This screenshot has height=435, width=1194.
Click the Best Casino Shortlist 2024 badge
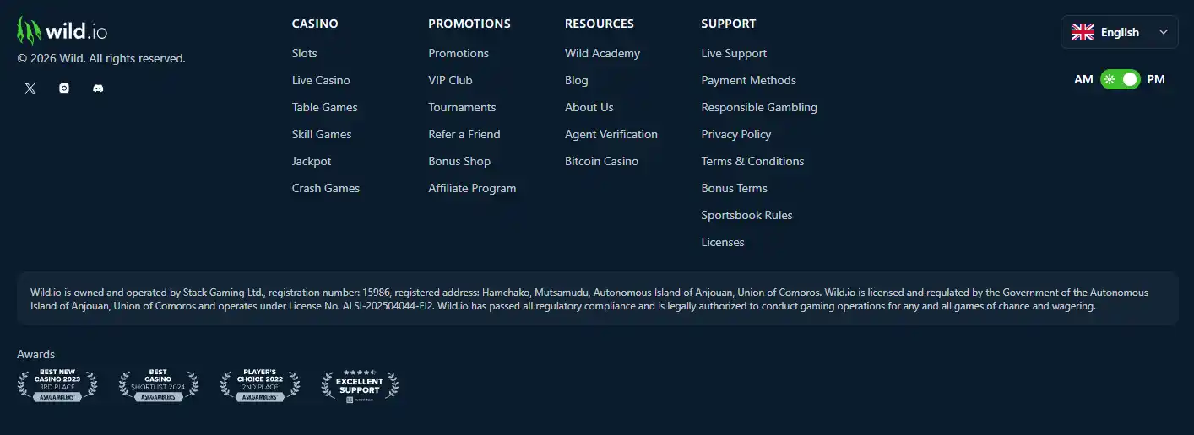[159, 385]
